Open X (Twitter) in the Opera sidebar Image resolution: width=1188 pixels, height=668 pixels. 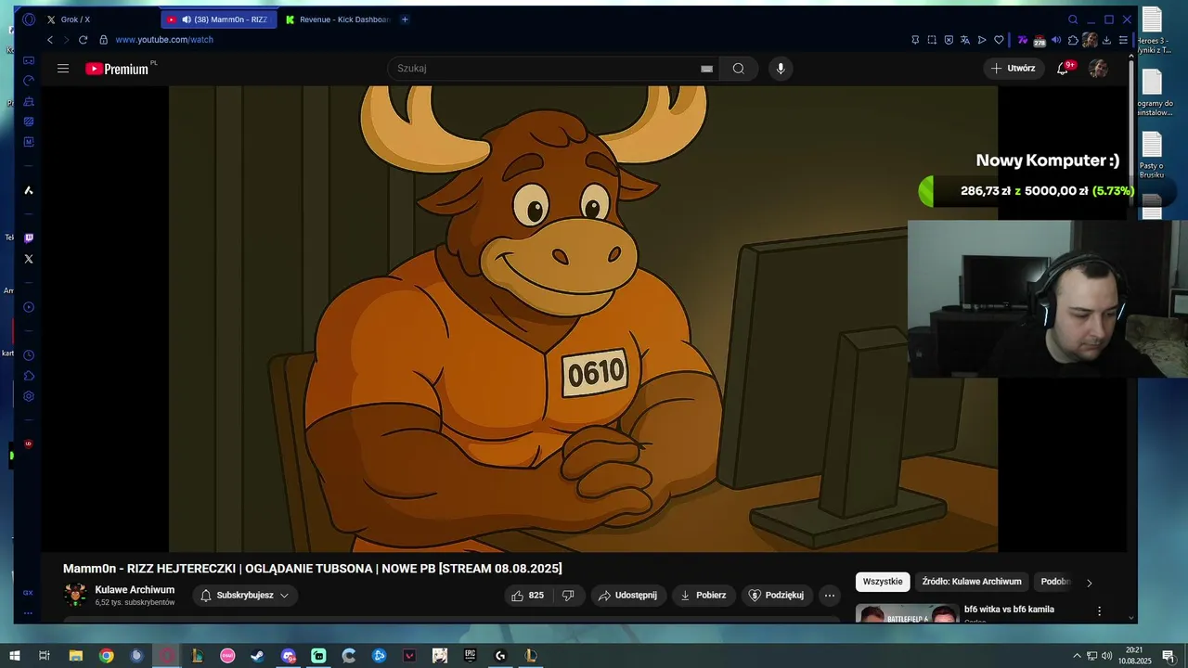29,259
